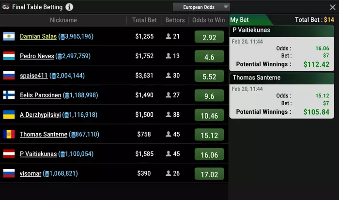The height and width of the screenshot is (200, 339).
Task: Click the European Odds dropdown arrow
Action: tap(226, 7)
